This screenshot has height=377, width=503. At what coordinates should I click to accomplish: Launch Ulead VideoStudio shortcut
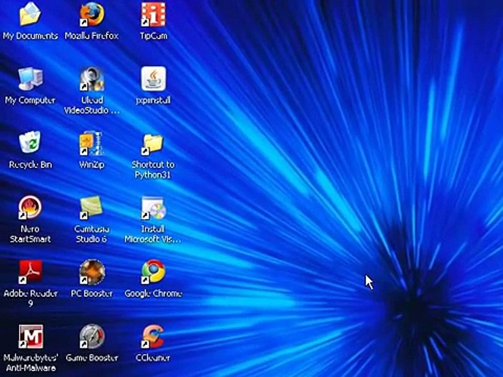[92, 79]
